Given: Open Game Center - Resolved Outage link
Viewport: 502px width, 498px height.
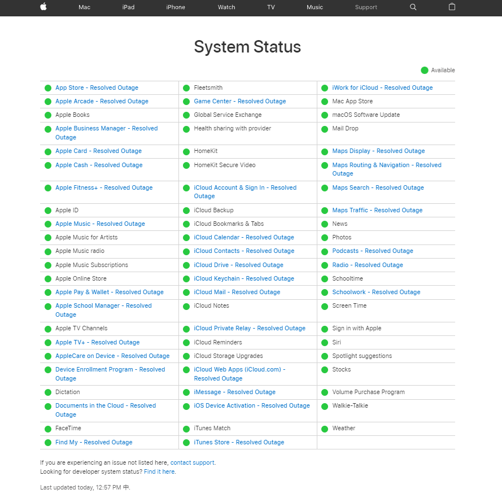Looking at the screenshot, I should tap(240, 101).
